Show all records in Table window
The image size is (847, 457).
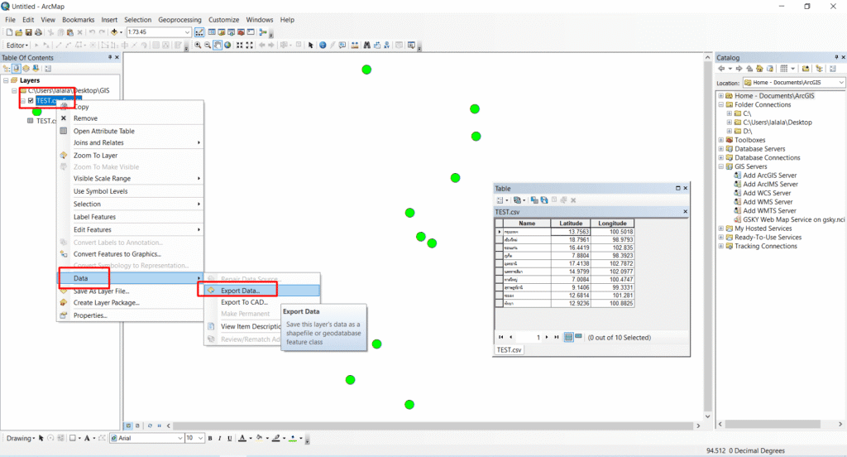tap(568, 337)
